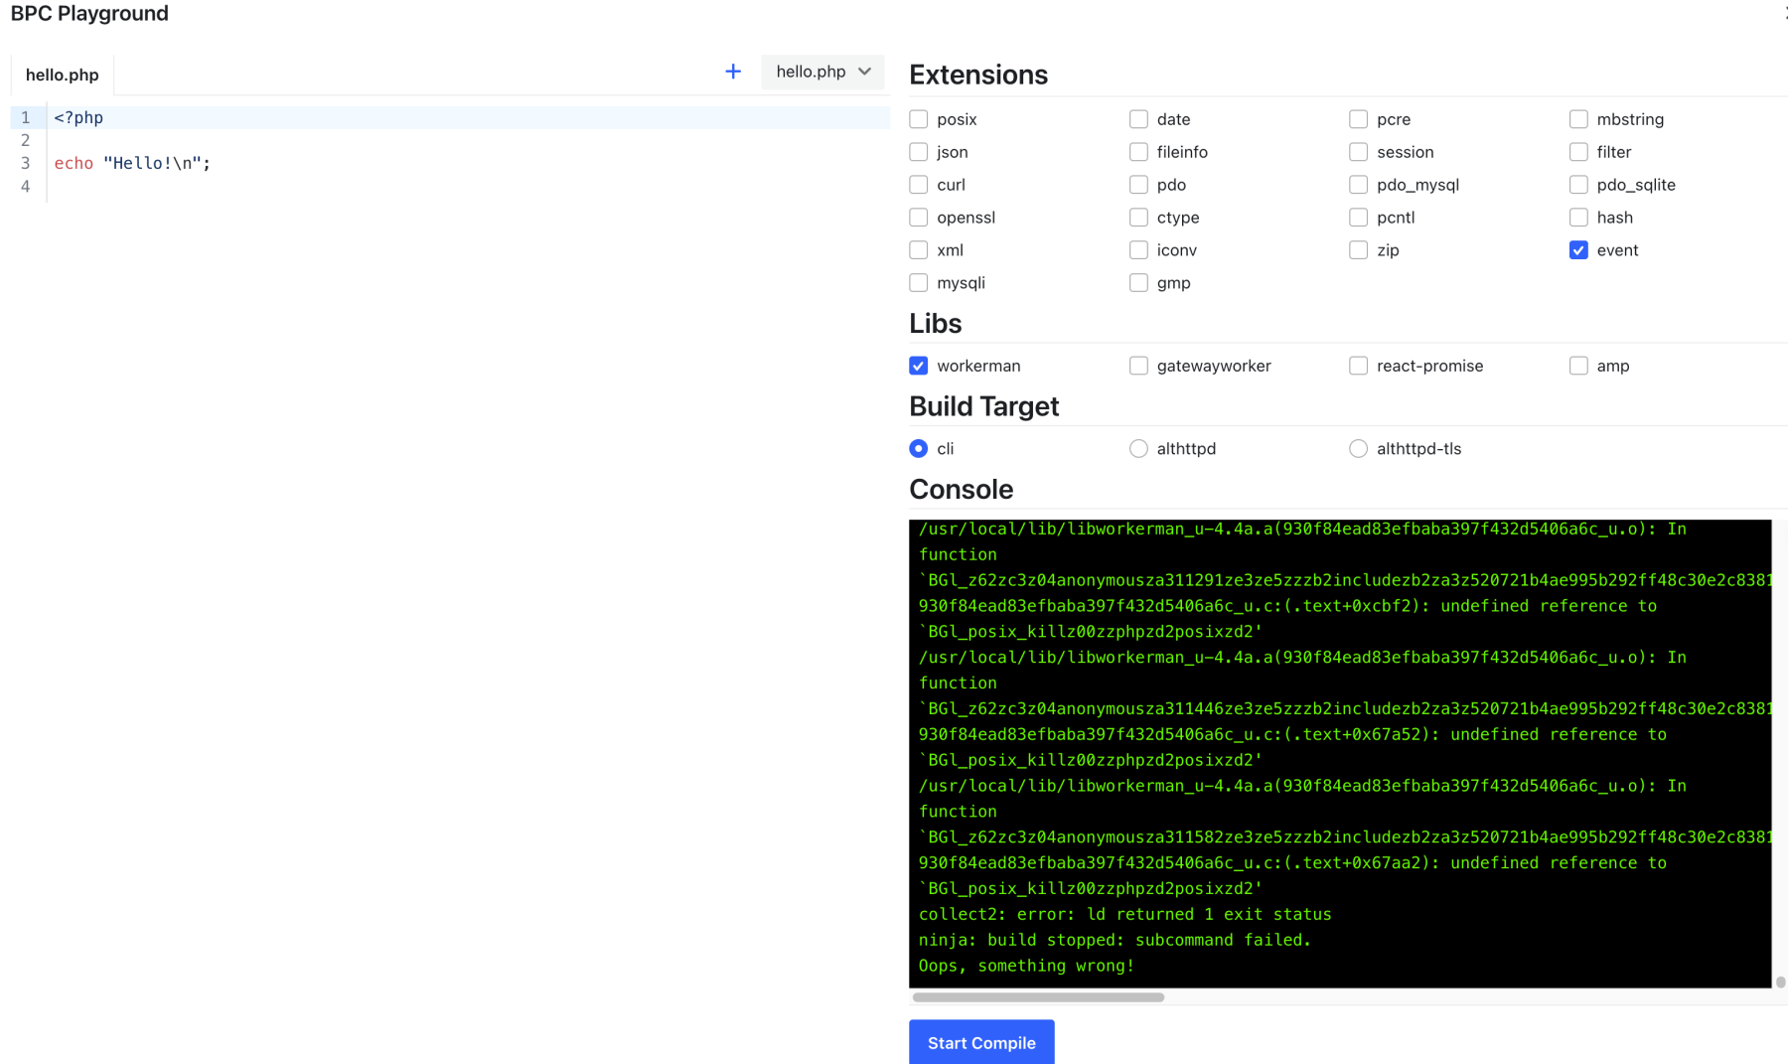Enable the mysqli extension
1788x1064 pixels.
(x=919, y=283)
